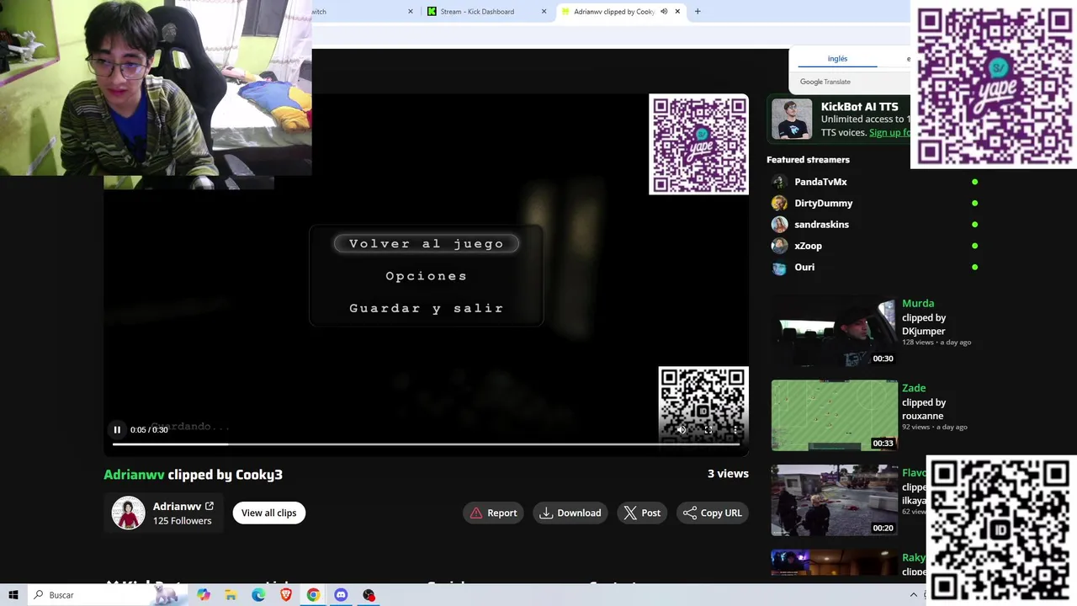Post the clip to X
The height and width of the screenshot is (606, 1077).
click(x=642, y=513)
